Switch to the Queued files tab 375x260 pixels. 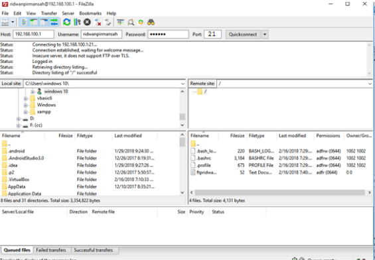coord(17,250)
